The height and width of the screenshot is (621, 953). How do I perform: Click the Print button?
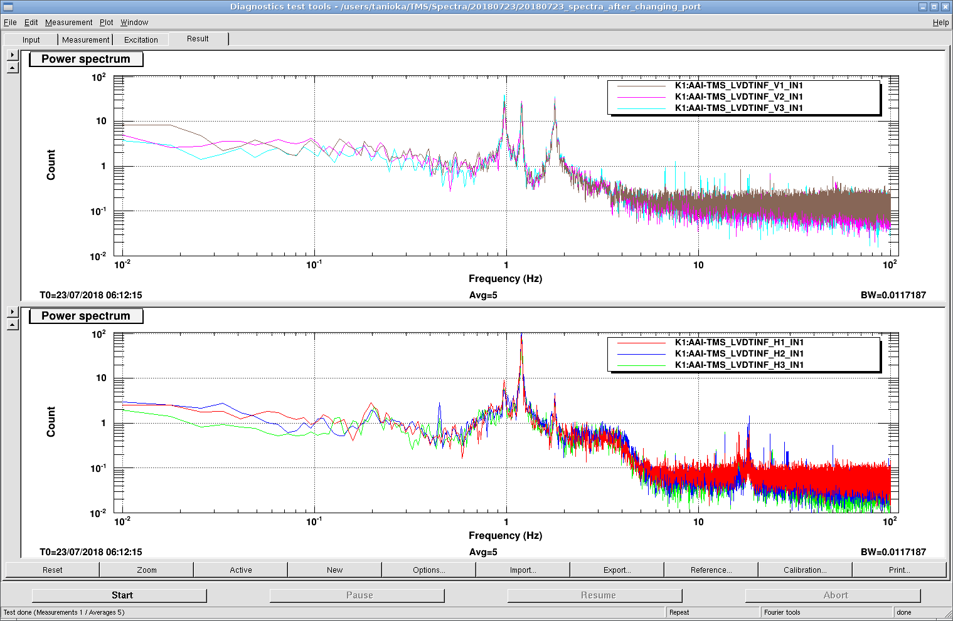click(x=900, y=570)
